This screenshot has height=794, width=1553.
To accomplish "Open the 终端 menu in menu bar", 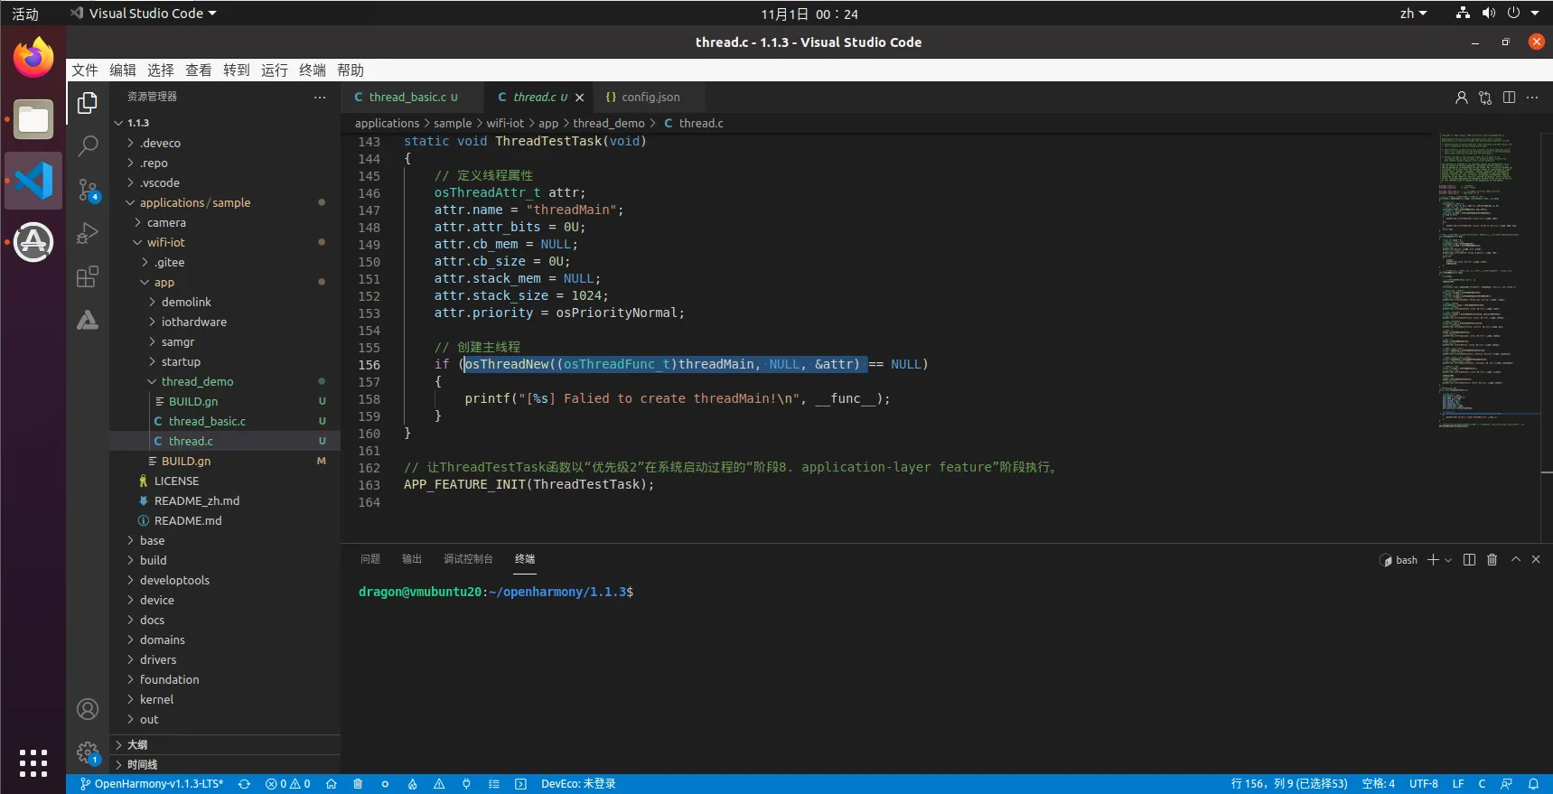I will click(x=312, y=70).
